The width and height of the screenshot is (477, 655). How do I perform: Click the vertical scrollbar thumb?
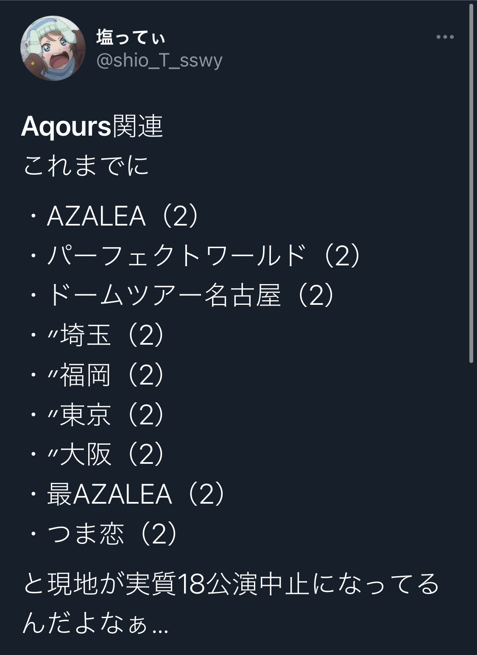click(471, 183)
